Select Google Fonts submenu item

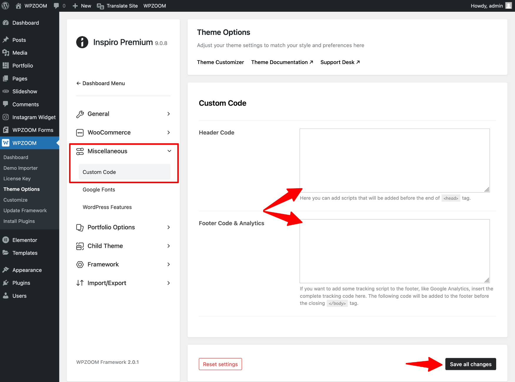point(99,190)
